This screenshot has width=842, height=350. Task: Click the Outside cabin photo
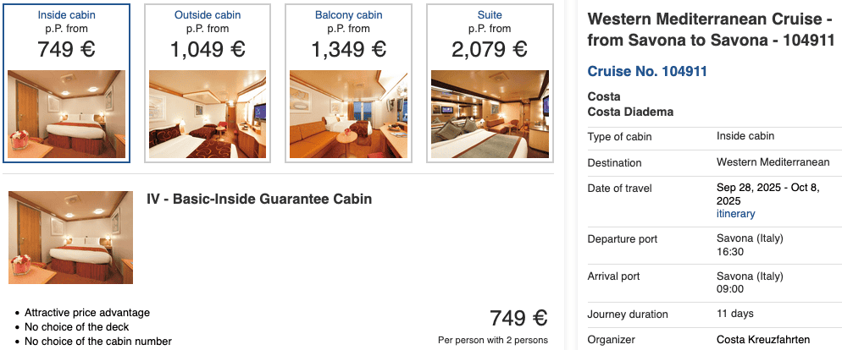click(208, 114)
